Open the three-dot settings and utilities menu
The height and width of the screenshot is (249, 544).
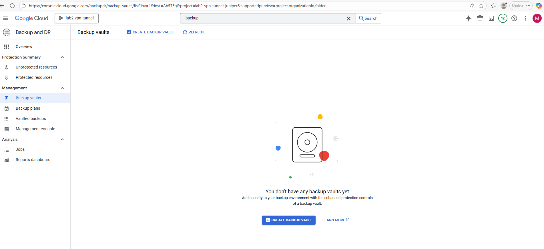coord(526,18)
